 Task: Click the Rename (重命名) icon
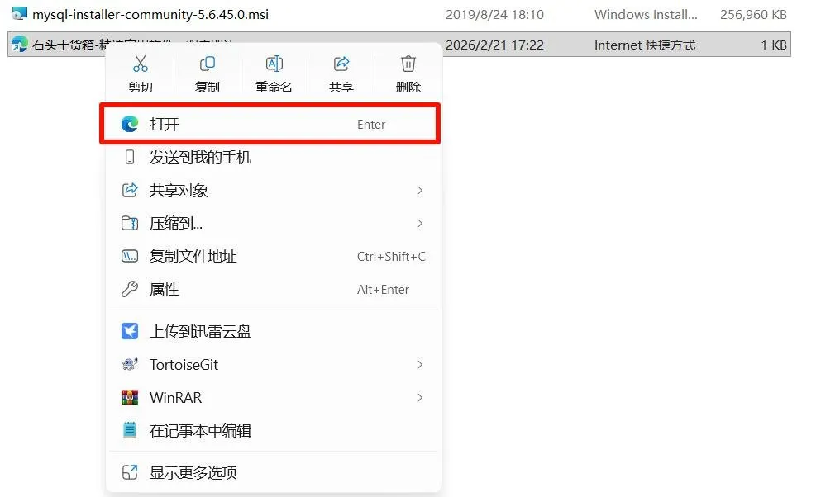pos(274,64)
